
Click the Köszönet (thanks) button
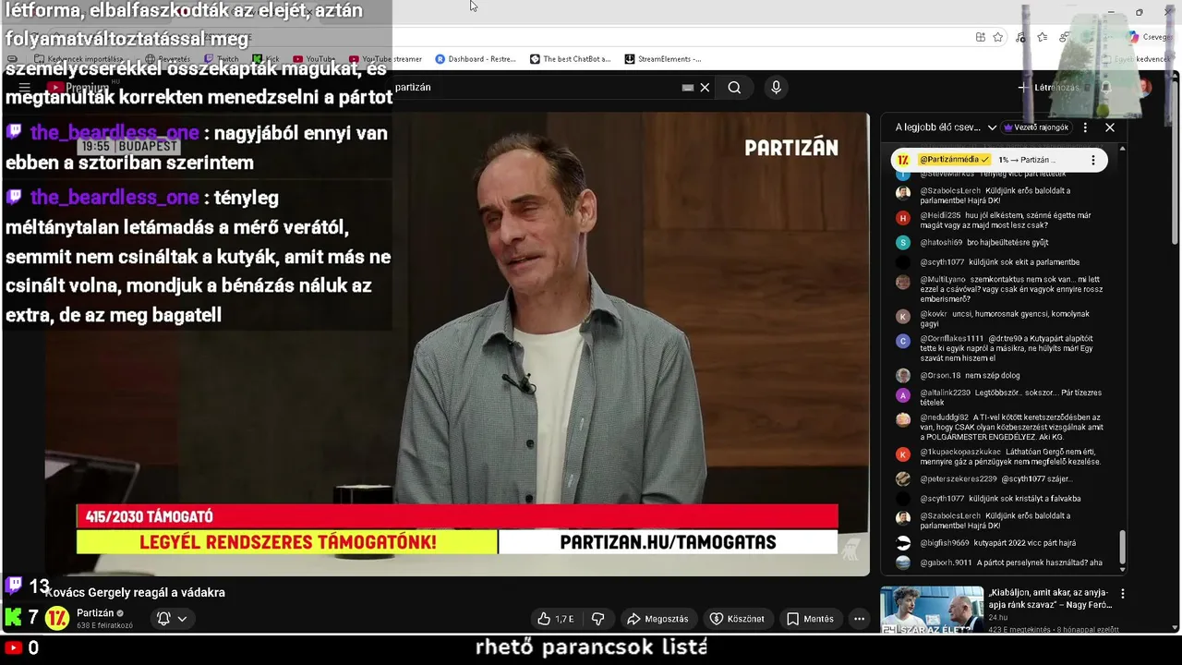click(737, 619)
